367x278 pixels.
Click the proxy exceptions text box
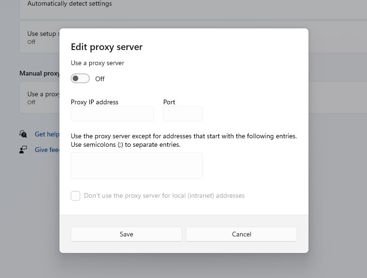click(137, 166)
